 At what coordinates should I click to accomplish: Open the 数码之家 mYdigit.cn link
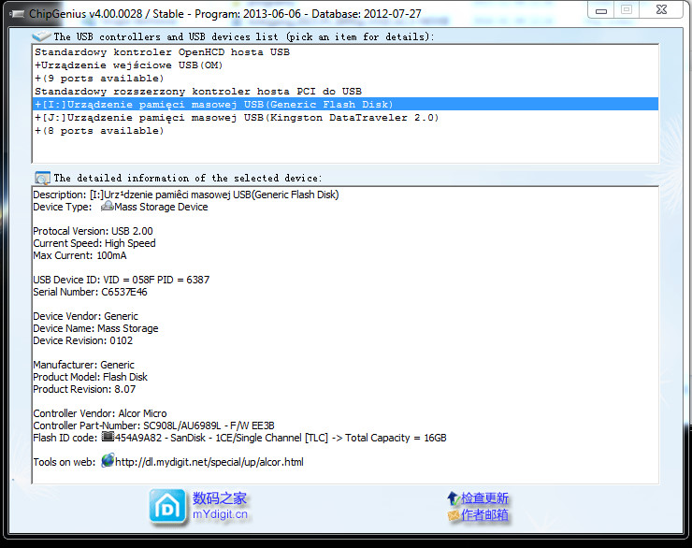[x=220, y=506]
